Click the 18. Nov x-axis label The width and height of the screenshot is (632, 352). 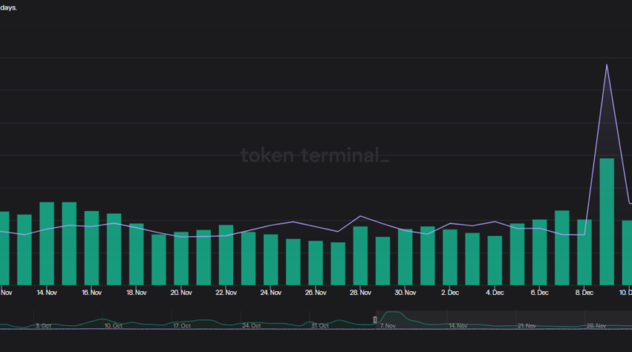click(x=136, y=293)
